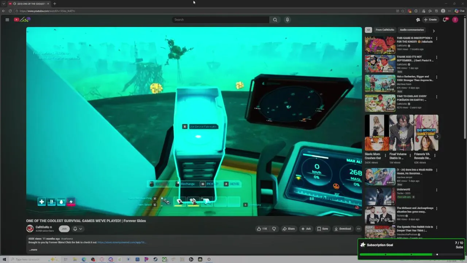
Task: Open options menu for Inscryption video
Action: 436,38
